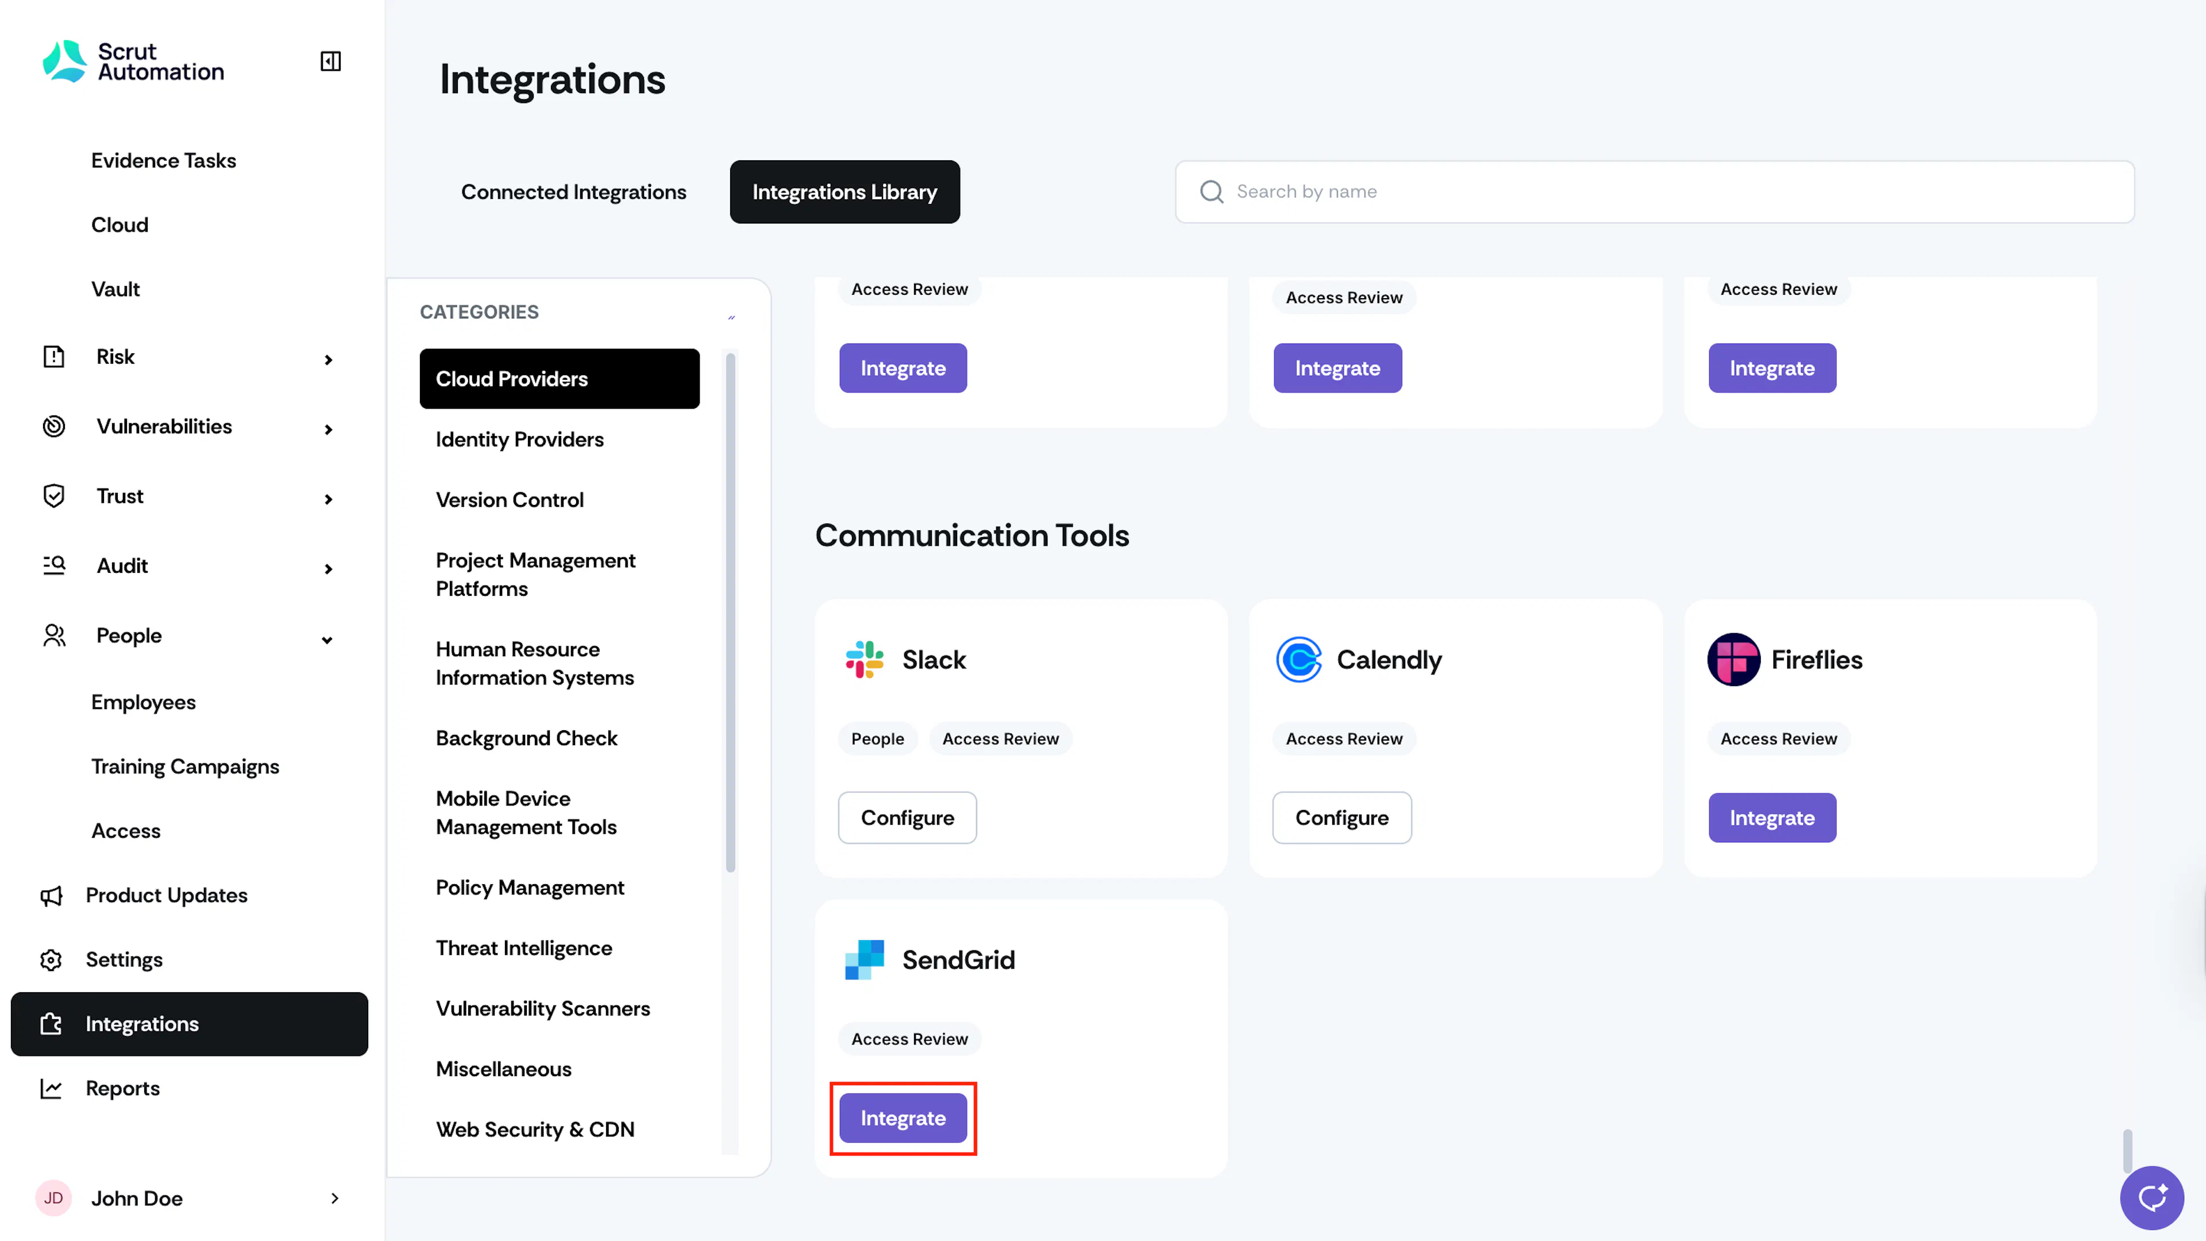Screen dimensions: 2206x1241
Task: Open the chat support bubble icon
Action: 2151,1197
